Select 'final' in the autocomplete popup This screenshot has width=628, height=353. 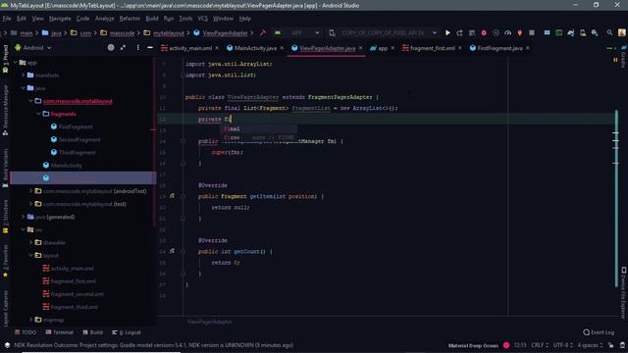pos(259,128)
